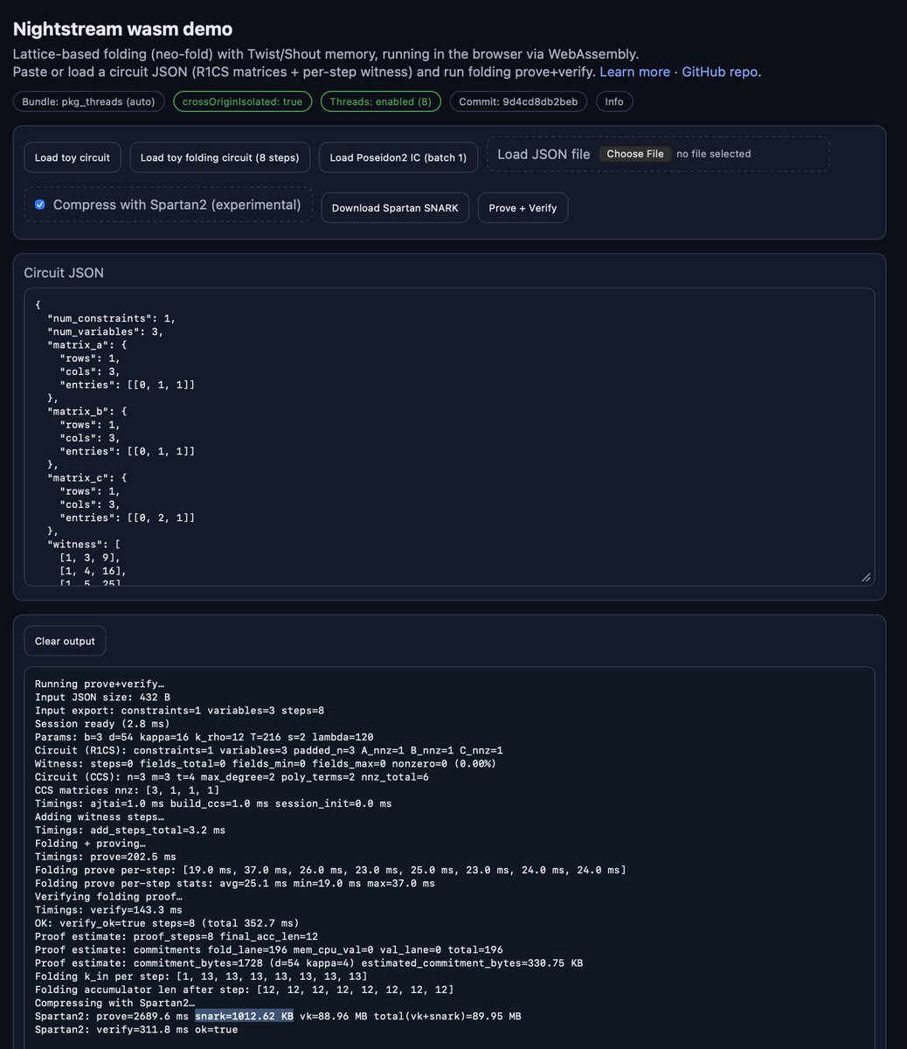Toggle Compress with Spartan2 checkbox

coord(39,205)
